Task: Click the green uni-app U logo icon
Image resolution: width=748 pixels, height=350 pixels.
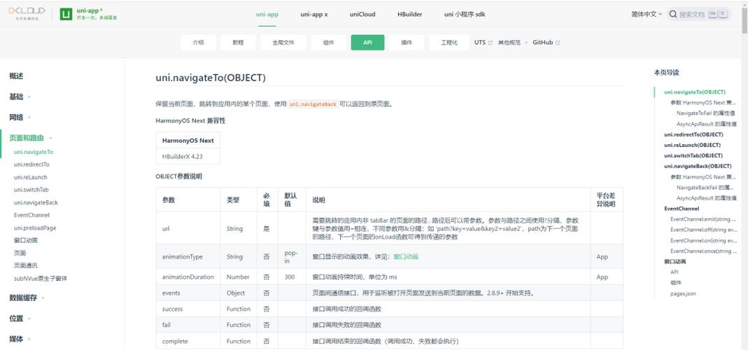Action: pos(66,14)
